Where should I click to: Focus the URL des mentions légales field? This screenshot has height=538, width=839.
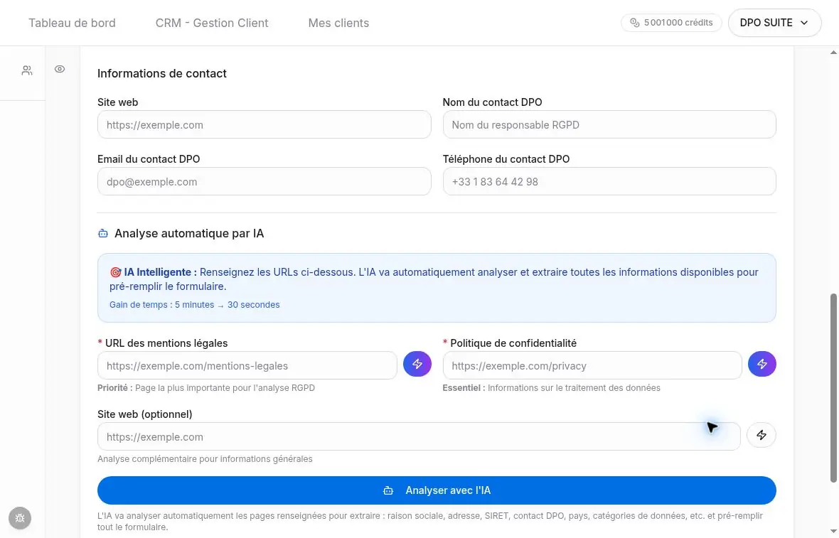(247, 365)
